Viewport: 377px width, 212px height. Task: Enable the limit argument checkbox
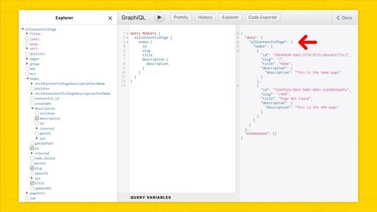point(27,39)
